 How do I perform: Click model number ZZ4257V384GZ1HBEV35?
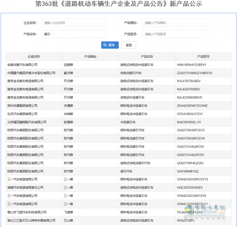point(194,73)
